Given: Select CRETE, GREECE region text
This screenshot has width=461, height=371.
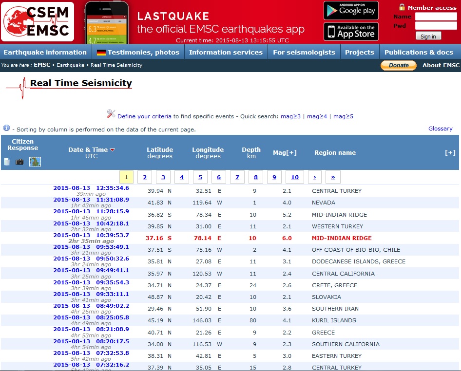Looking at the screenshot, I should (335, 285).
